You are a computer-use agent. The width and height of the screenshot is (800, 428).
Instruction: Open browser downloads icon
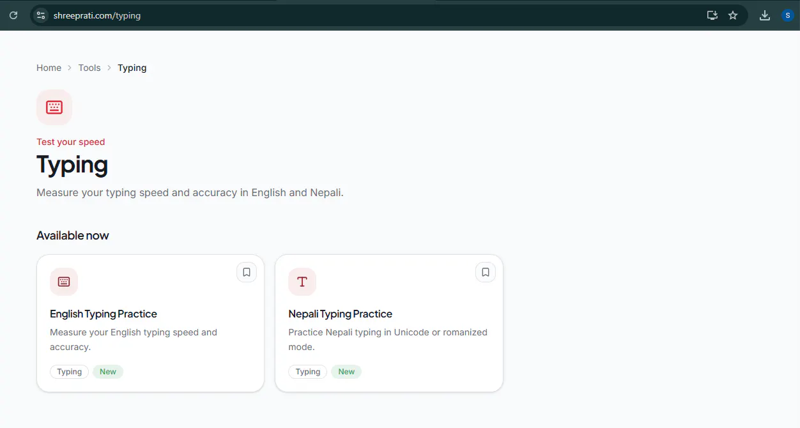[764, 15]
